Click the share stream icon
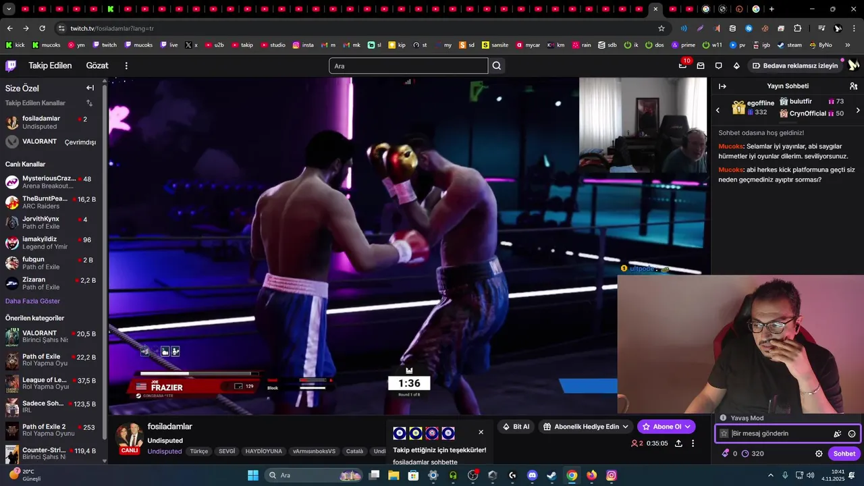864x486 pixels. pos(678,443)
